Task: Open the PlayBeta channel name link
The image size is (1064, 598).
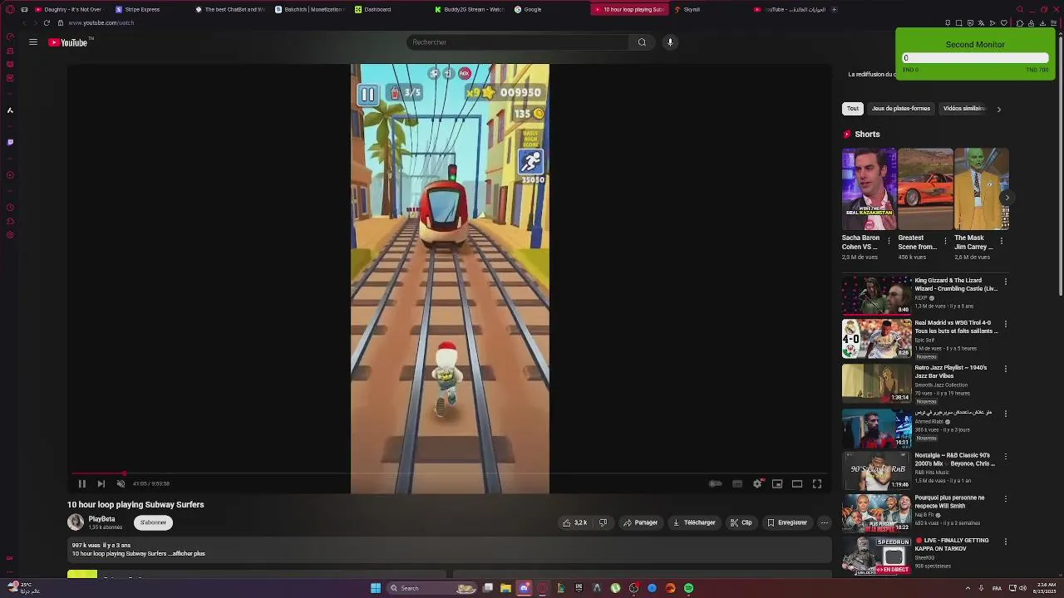Action: [101, 519]
